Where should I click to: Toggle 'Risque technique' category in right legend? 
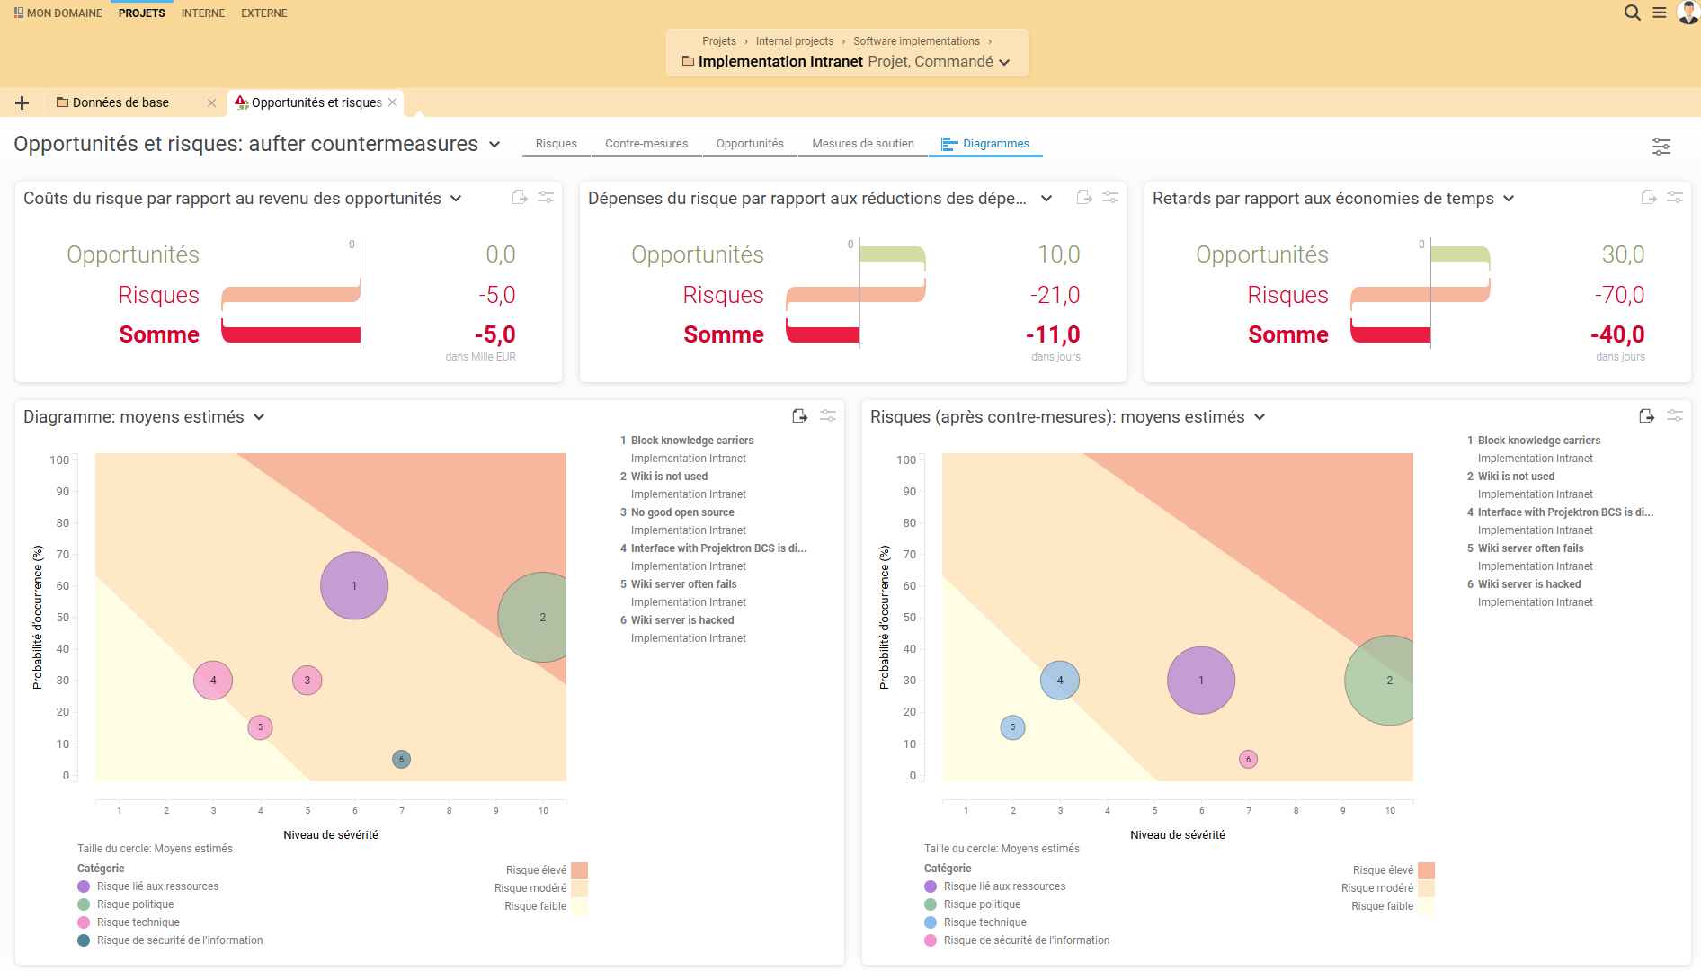pos(984,922)
